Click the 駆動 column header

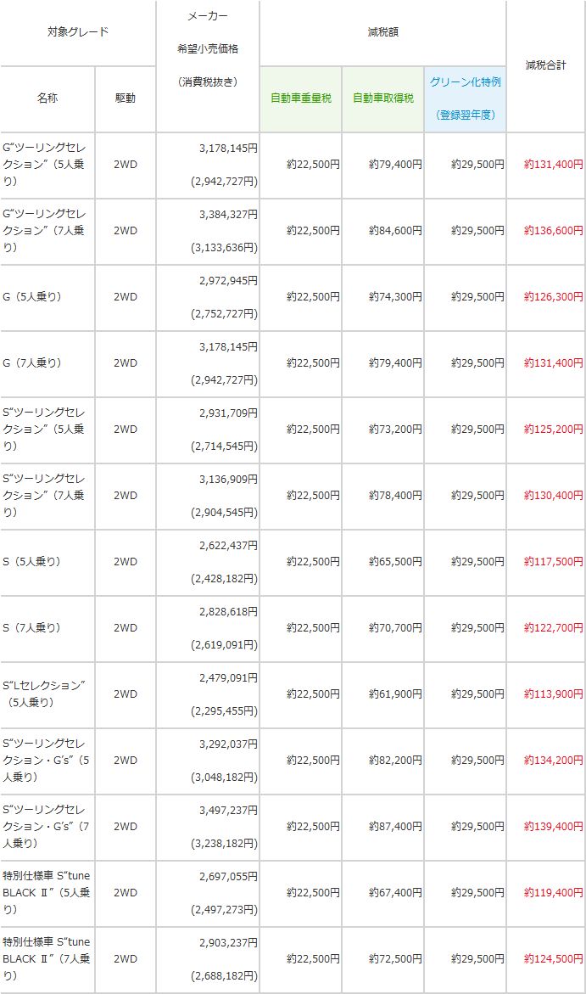tap(126, 99)
